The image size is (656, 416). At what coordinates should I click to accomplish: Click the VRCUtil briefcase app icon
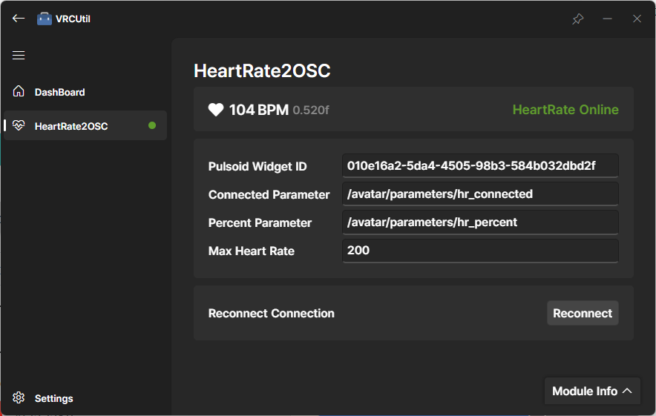45,19
